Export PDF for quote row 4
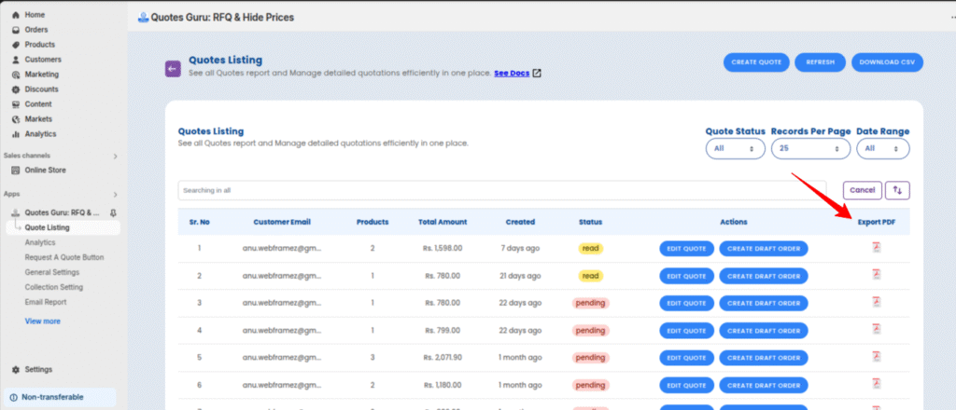This screenshot has height=410, width=956. click(x=876, y=330)
